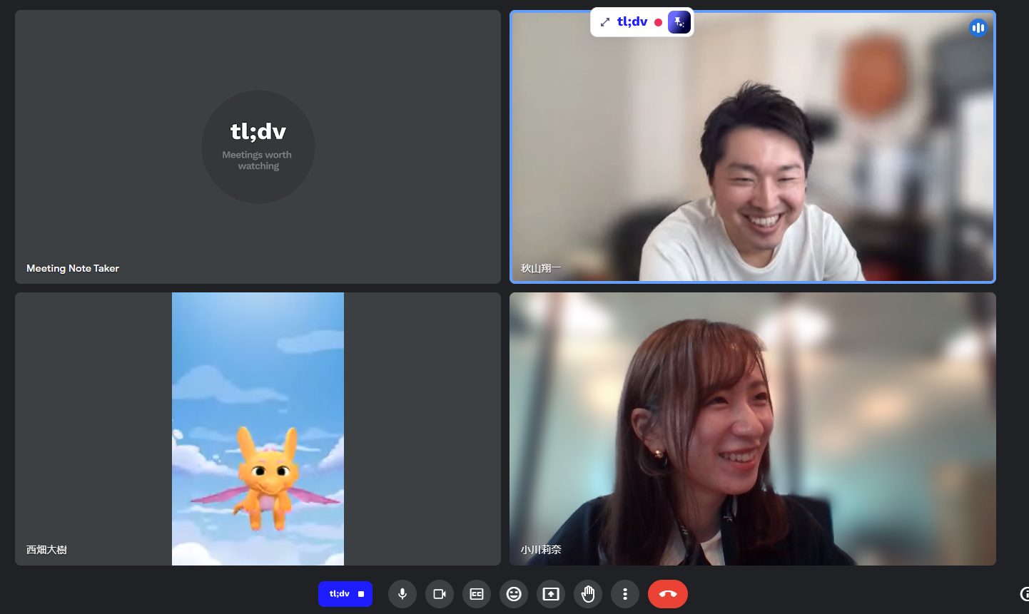Stop tl;dv recording in the bottom bar
Screen dimensions: 1029x614
pyautogui.click(x=345, y=594)
